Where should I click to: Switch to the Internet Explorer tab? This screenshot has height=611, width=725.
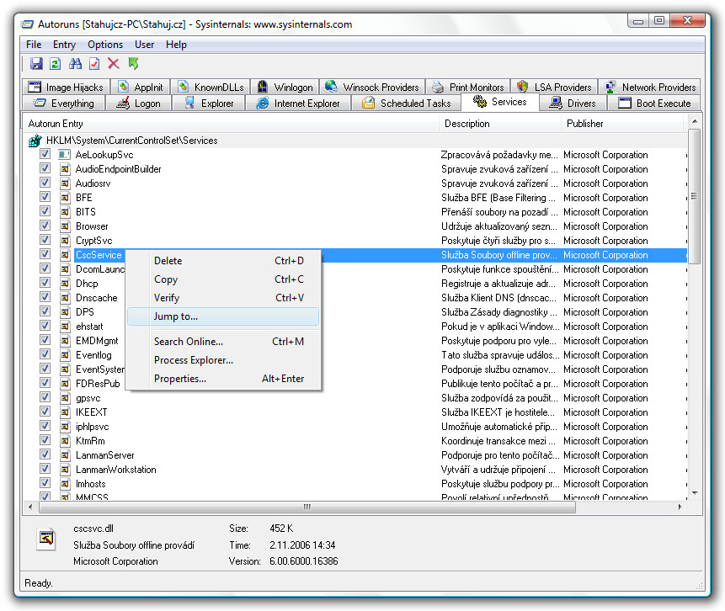click(298, 103)
